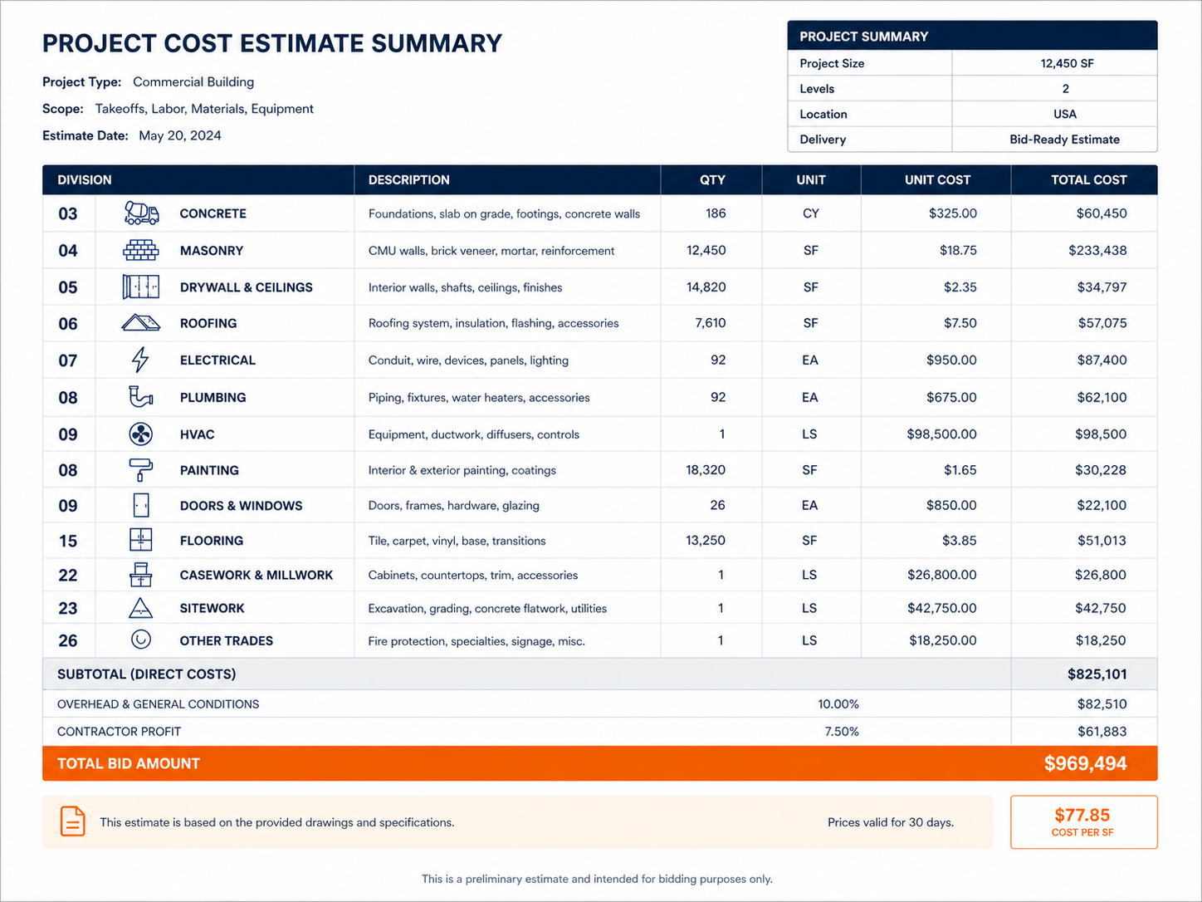
Task: Select the ELECTRICAL division name
Action: (x=217, y=360)
